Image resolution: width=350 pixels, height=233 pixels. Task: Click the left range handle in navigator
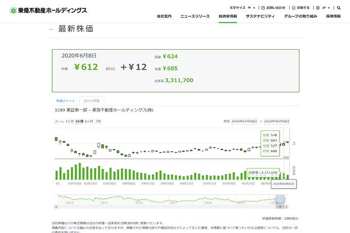tap(276, 200)
